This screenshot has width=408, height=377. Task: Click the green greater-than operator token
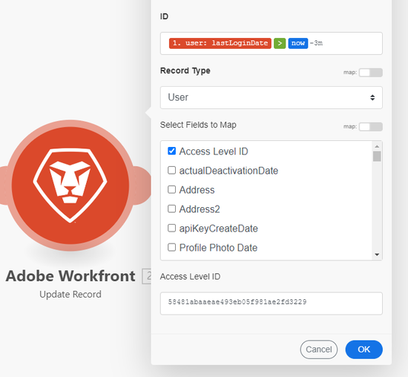(279, 43)
